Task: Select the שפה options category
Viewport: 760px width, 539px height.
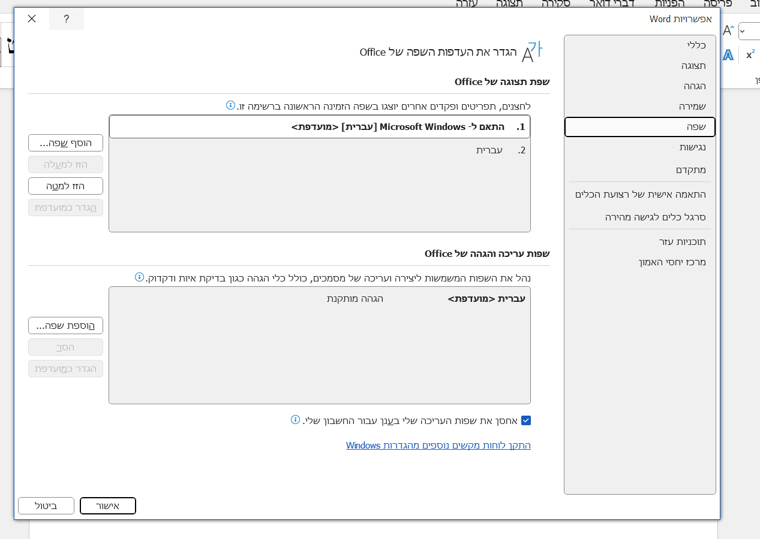Action: tap(640, 127)
